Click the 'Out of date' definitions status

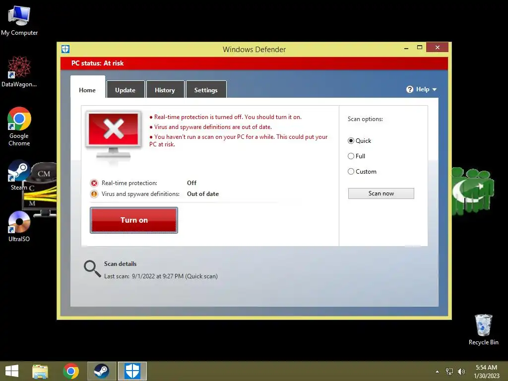[x=203, y=194]
